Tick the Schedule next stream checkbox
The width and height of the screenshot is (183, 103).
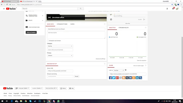pos(48,41)
